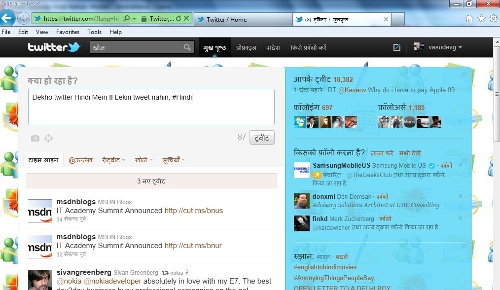
Task: Click in the tweet compose text box
Action: tap(151, 107)
